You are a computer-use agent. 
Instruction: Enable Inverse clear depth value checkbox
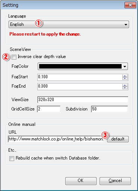(x=14, y=57)
